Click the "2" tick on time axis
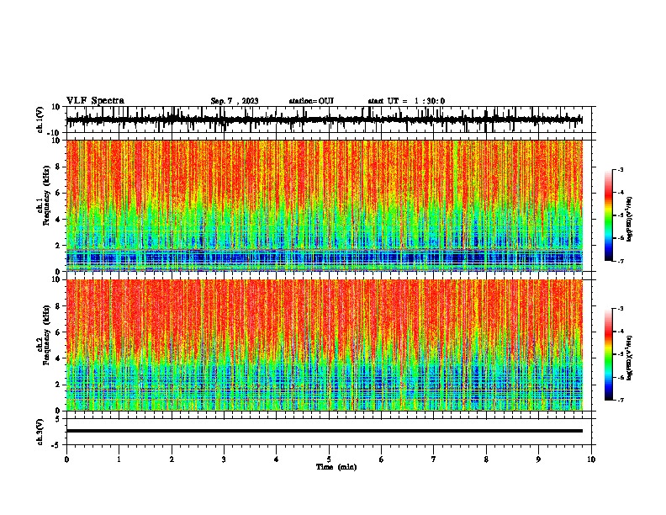Image resolution: width=666 pixels, height=515 pixels. 172,459
